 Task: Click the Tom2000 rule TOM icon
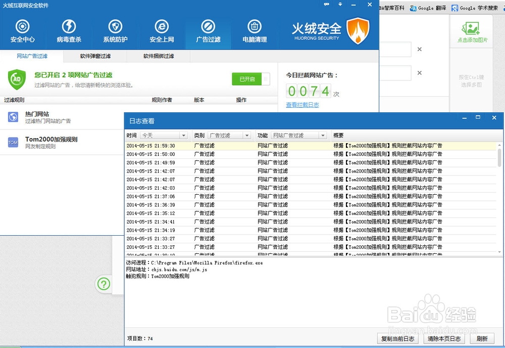[x=13, y=142]
